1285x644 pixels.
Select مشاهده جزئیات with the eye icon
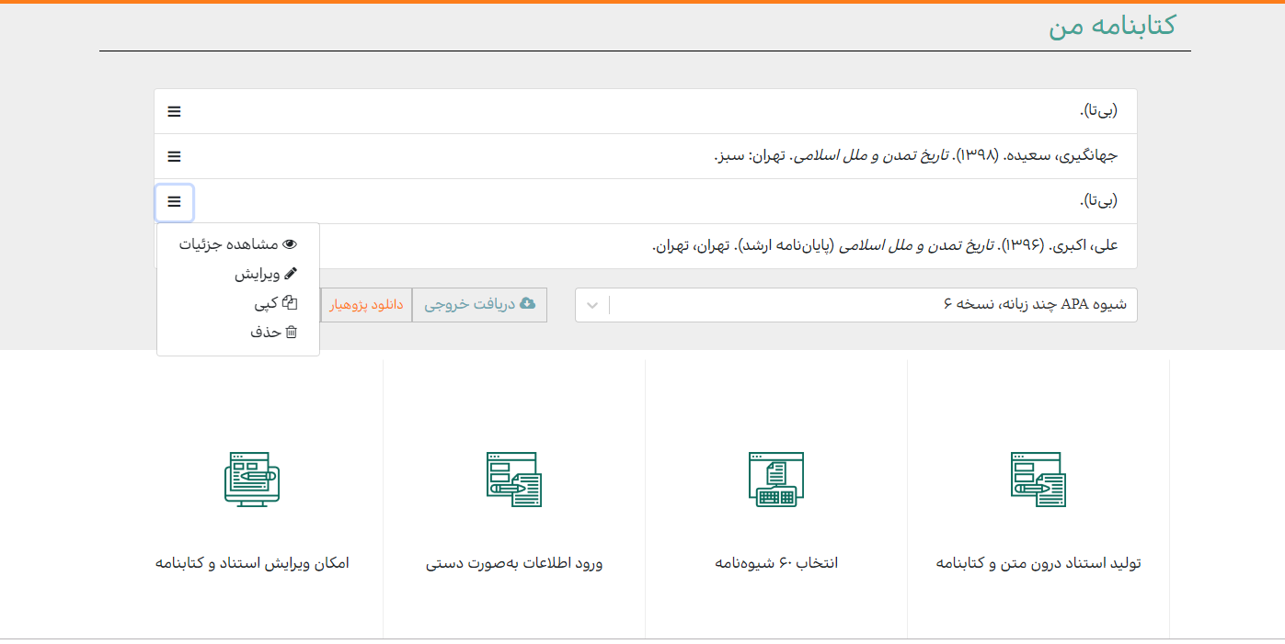pyautogui.click(x=238, y=244)
